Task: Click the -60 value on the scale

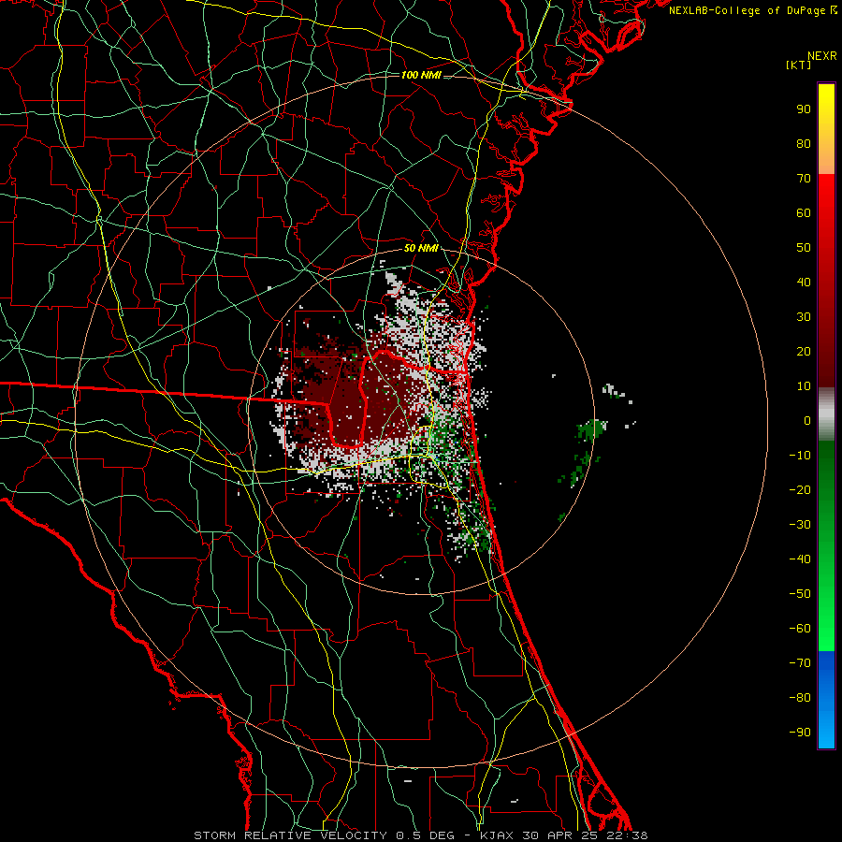Action: click(800, 629)
